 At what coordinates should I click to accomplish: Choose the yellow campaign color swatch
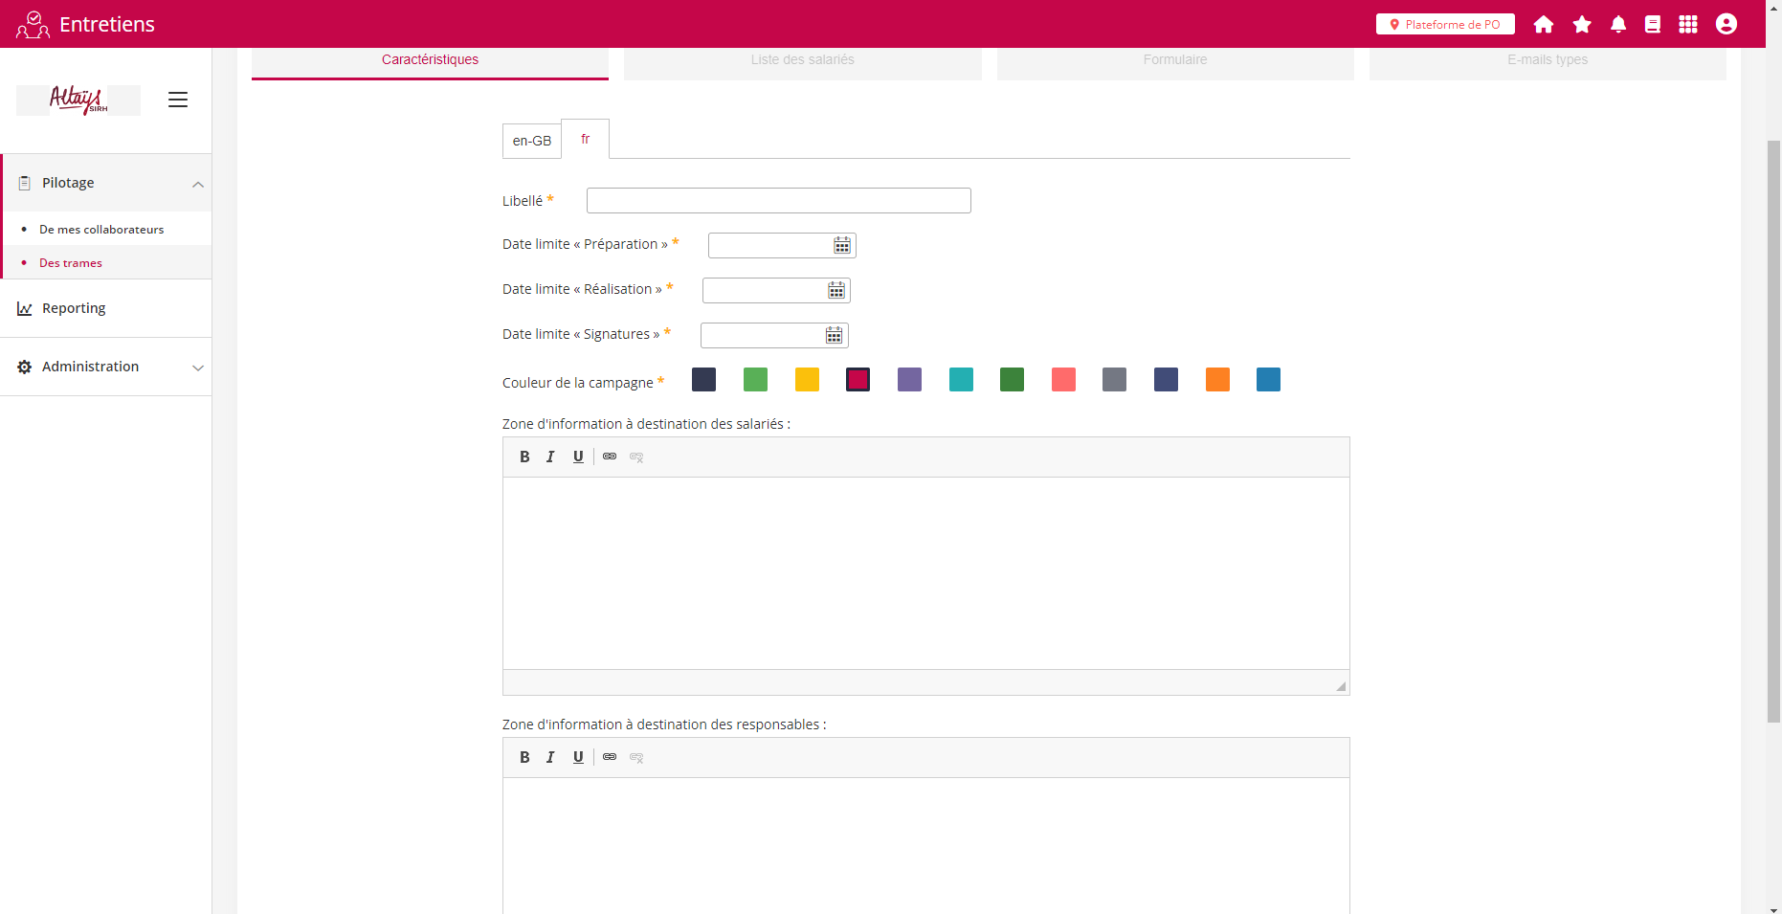pyautogui.click(x=807, y=380)
